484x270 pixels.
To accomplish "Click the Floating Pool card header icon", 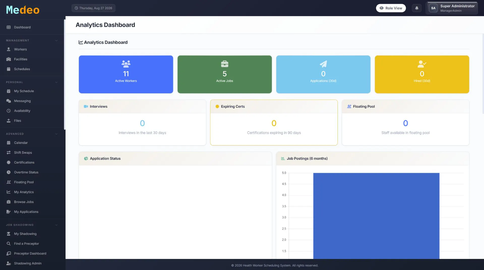I will pyautogui.click(x=349, y=106).
